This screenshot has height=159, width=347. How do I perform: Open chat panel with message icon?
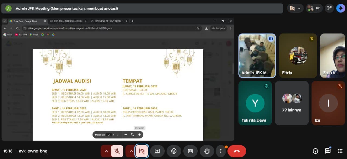[328, 151]
